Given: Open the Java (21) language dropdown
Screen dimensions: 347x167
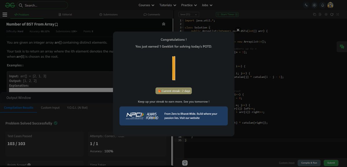Looking at the screenshot, I should pyautogui.click(x=189, y=14).
